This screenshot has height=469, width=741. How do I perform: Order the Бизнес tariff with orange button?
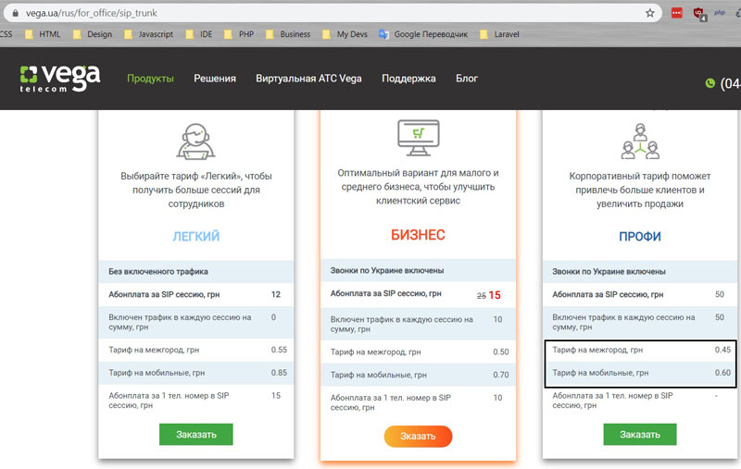(419, 436)
